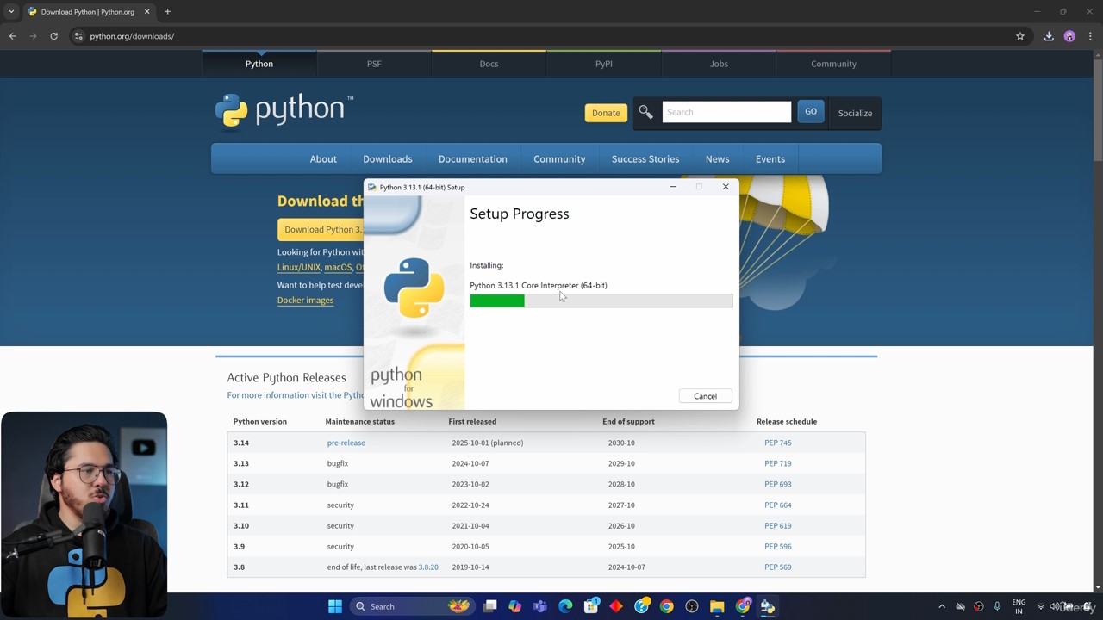
Task: Open Google Chrome from the taskbar
Action: click(x=666, y=606)
